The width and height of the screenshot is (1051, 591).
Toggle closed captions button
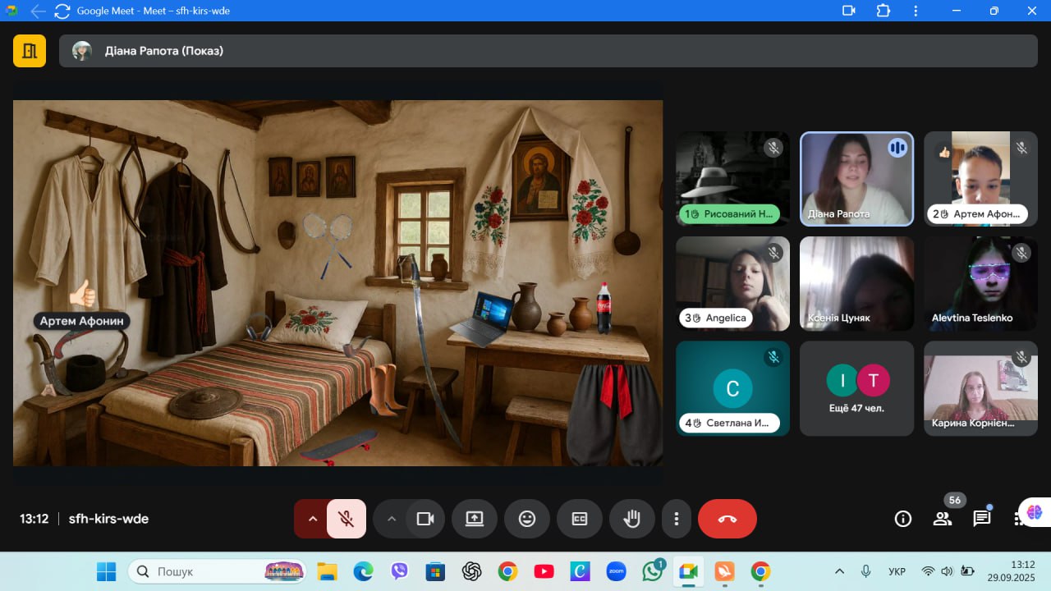point(580,519)
